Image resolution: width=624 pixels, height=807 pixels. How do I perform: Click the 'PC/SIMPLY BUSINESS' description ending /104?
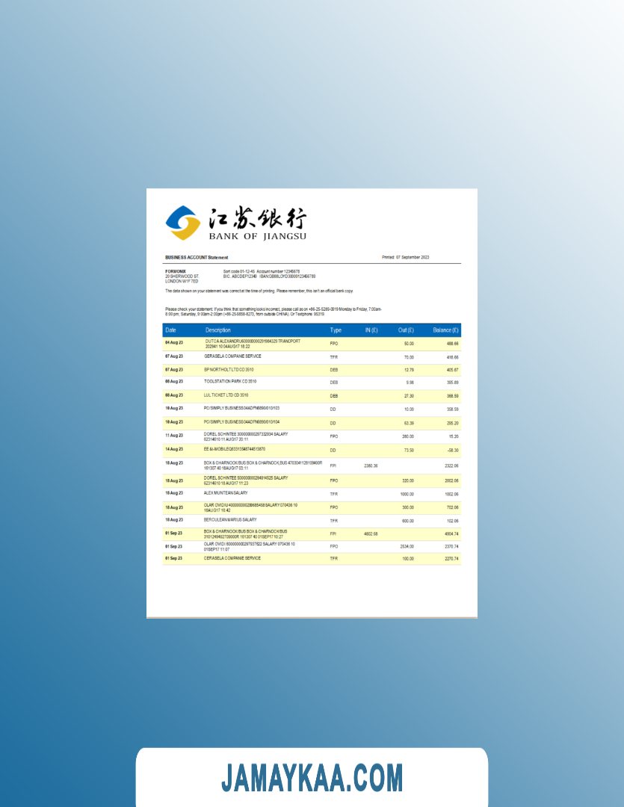pos(242,422)
